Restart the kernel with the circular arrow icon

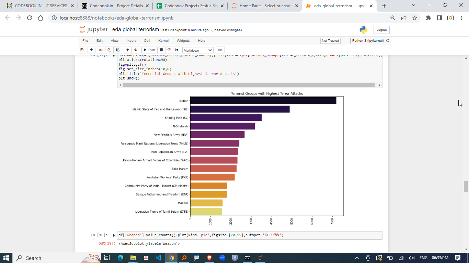(x=169, y=50)
